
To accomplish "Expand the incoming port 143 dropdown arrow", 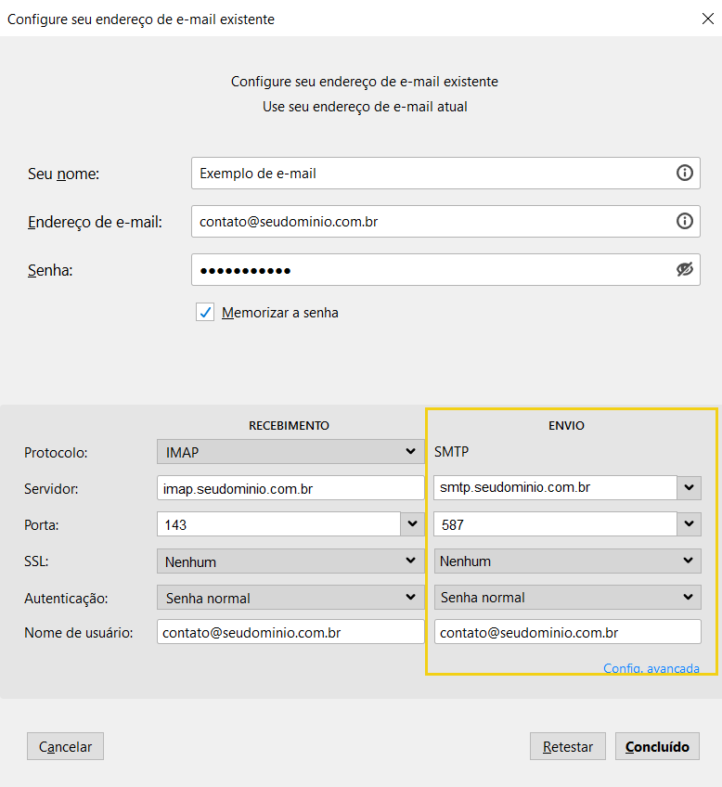I will pyautogui.click(x=412, y=524).
